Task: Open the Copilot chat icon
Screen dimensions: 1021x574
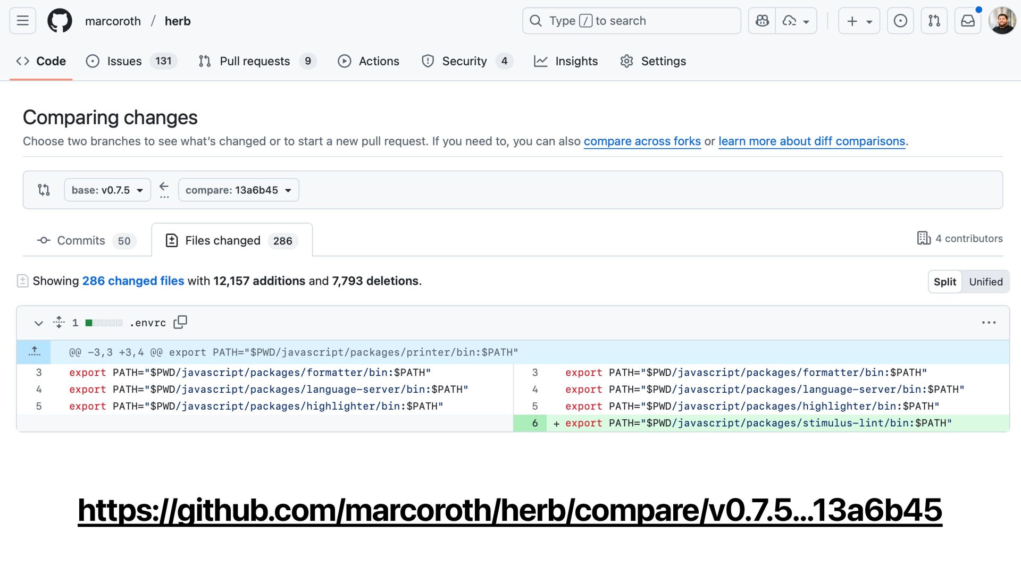Action: [762, 21]
